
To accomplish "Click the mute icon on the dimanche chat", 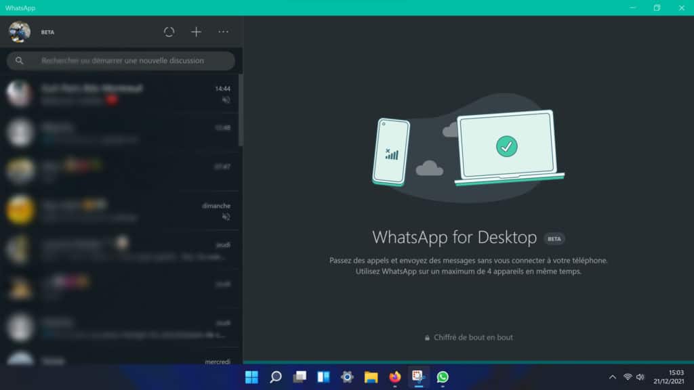I will tap(226, 217).
